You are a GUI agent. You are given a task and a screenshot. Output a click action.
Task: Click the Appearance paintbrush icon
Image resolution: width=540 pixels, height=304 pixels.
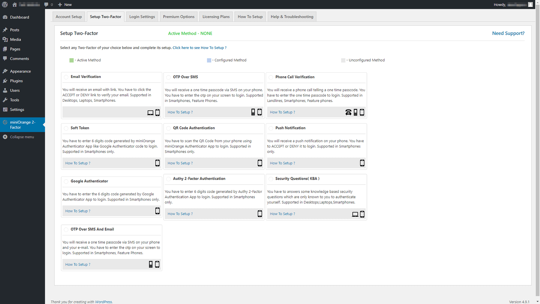click(5, 71)
